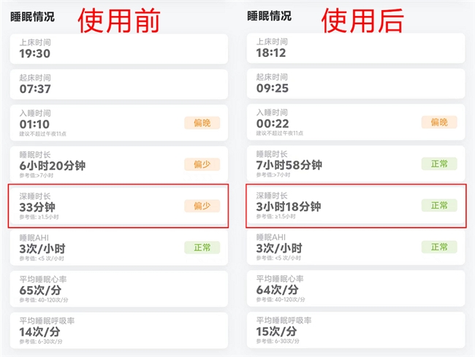Click the 睡眠情况 heading next to 使用后
Screen dimensions: 475x357
tap(269, 16)
